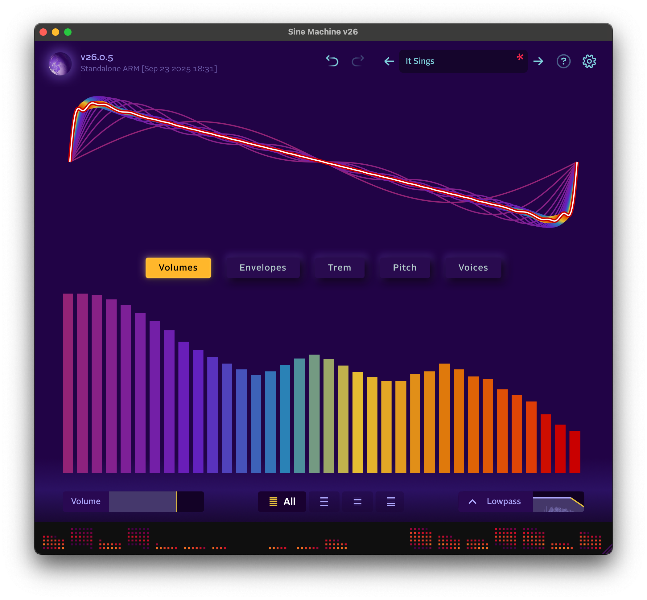Click the redo arrow icon
Viewport: 647px width, 600px height.
[x=358, y=61]
